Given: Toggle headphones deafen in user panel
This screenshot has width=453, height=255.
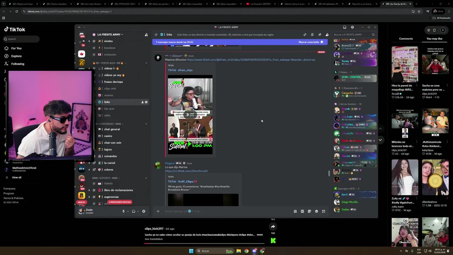Looking at the screenshot, I should (x=133, y=211).
